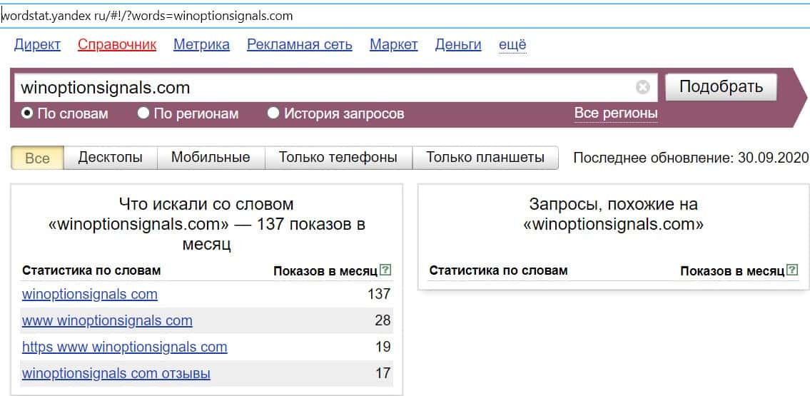Select the "По словам" radio button
Screen dimensions: 810x396
coord(27,113)
